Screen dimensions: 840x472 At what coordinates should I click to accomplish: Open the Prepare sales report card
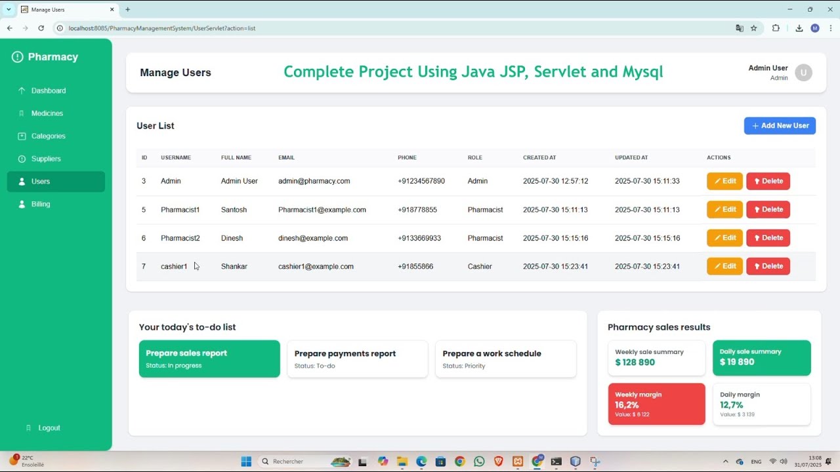click(x=209, y=359)
